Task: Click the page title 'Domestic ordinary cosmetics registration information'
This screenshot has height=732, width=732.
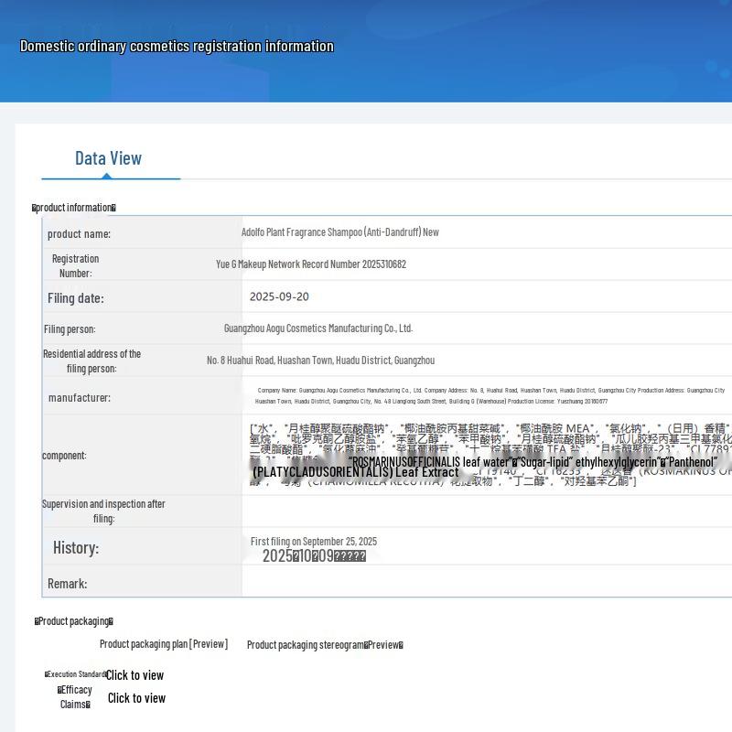Action: pos(177,46)
